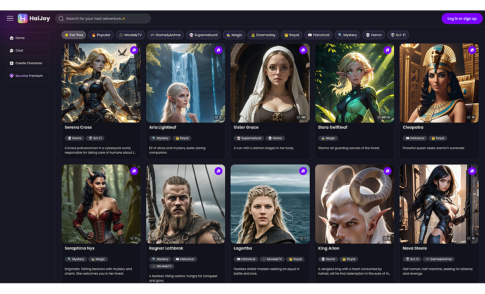Select the Royal category tab
This screenshot has height=294, width=485.
pos(291,35)
